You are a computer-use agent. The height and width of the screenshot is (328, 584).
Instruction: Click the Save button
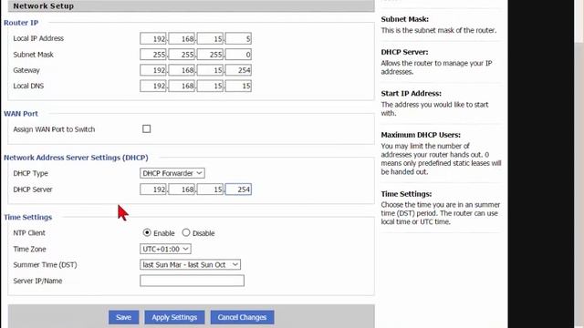click(x=124, y=317)
